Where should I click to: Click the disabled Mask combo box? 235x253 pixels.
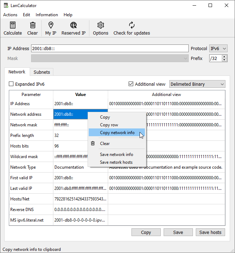[110, 58]
